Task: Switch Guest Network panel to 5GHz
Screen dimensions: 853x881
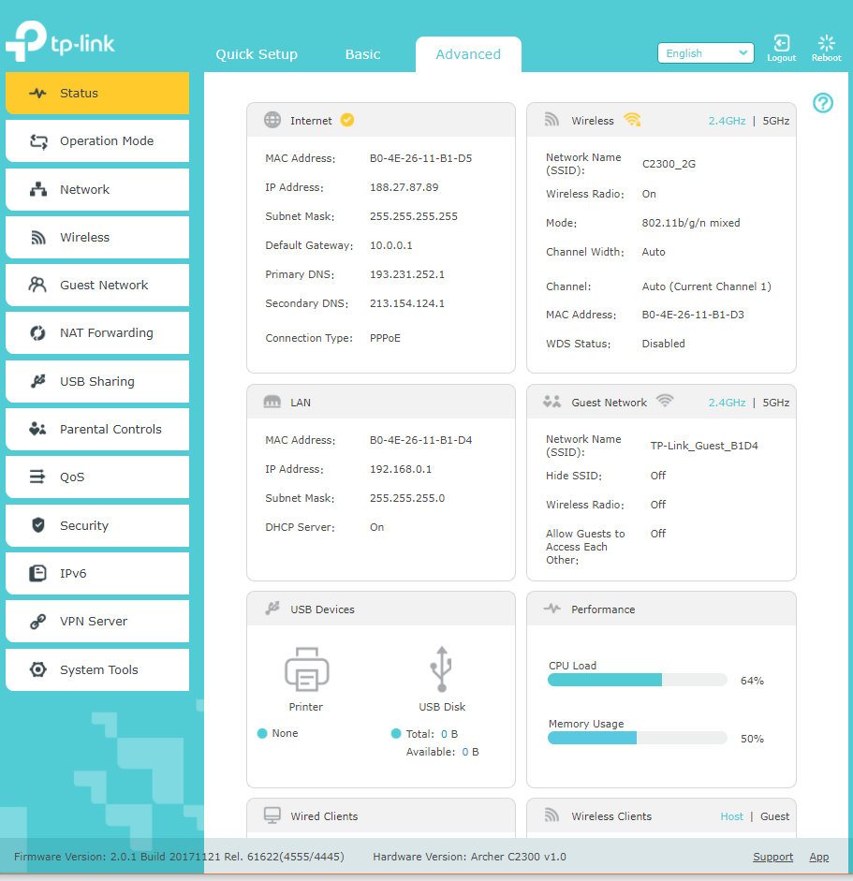Action: [x=775, y=403]
